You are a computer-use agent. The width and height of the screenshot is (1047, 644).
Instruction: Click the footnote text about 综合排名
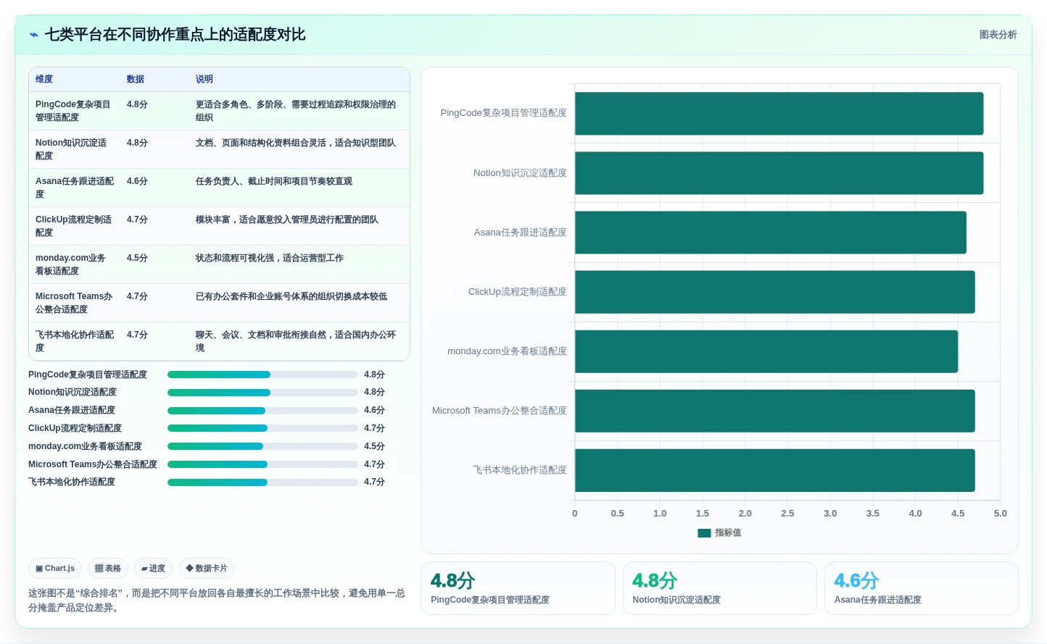click(216, 600)
